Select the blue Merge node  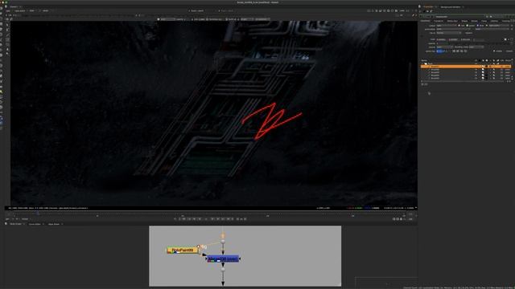223,258
